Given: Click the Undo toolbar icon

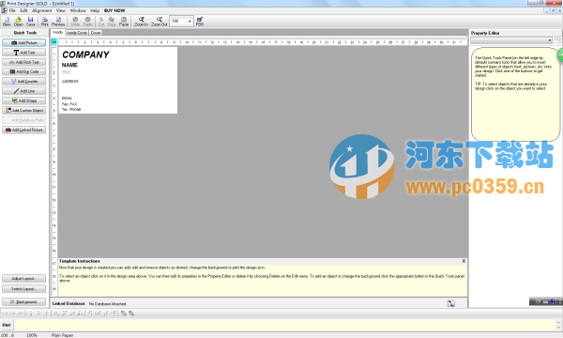Looking at the screenshot, I should coord(75,22).
